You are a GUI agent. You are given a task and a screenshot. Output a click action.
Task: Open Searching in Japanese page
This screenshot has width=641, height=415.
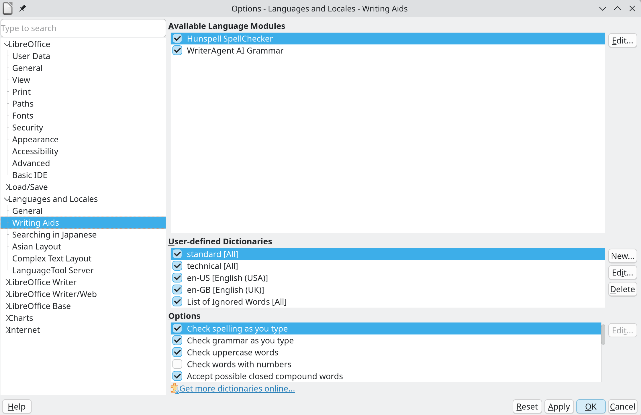click(x=54, y=235)
